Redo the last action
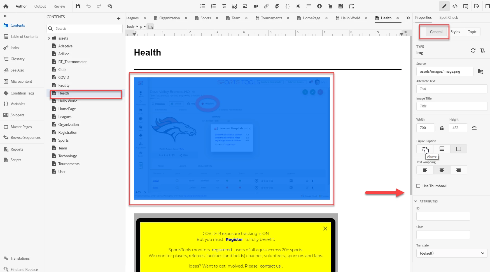 [x=99, y=6]
